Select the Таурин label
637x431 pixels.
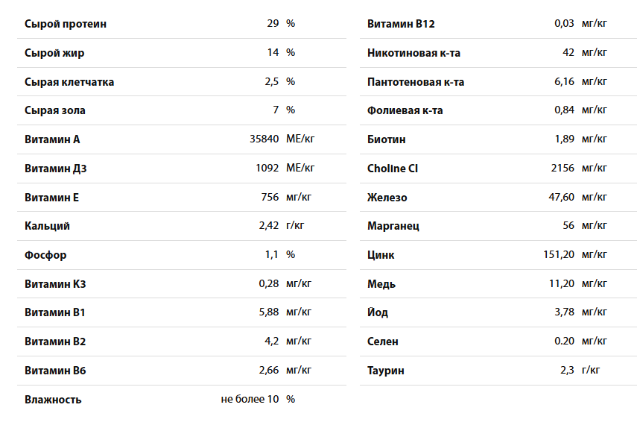(385, 371)
